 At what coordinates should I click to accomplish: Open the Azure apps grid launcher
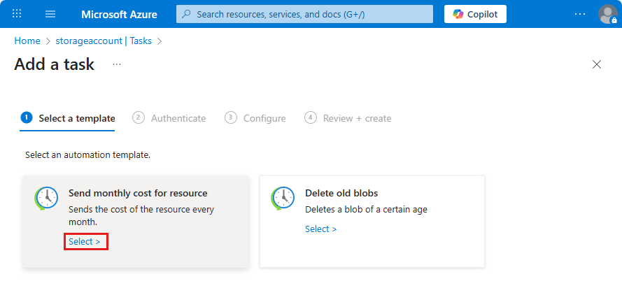17,14
